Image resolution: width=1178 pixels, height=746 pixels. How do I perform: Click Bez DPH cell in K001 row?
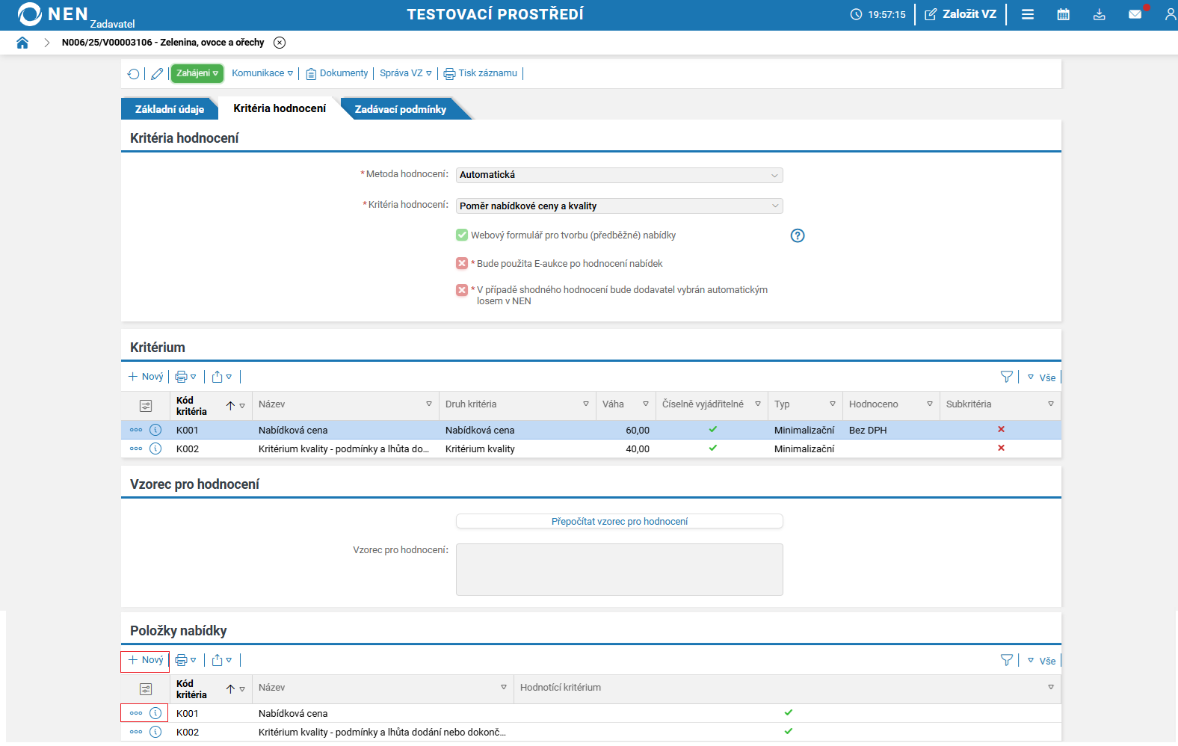point(868,431)
